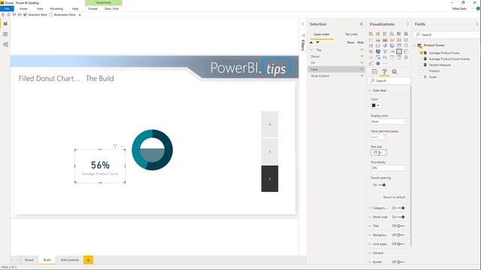Hide the Show Control layer eye icon

coord(362,76)
